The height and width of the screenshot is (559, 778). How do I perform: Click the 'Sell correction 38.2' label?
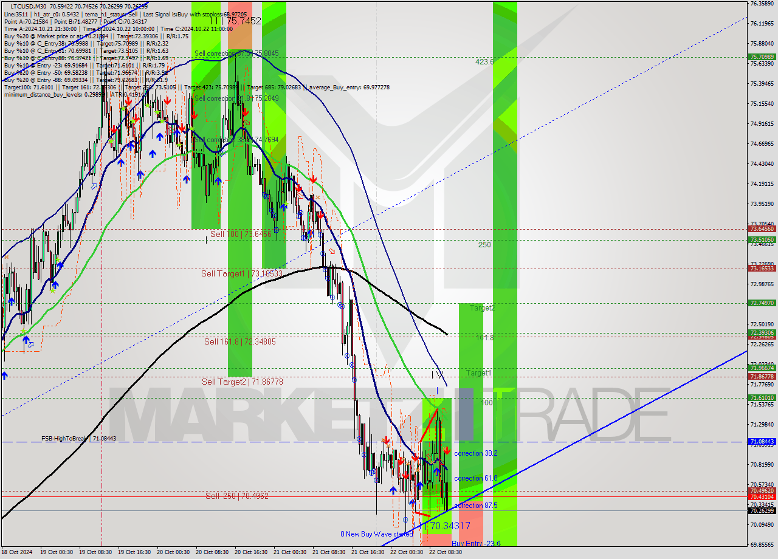point(236,140)
